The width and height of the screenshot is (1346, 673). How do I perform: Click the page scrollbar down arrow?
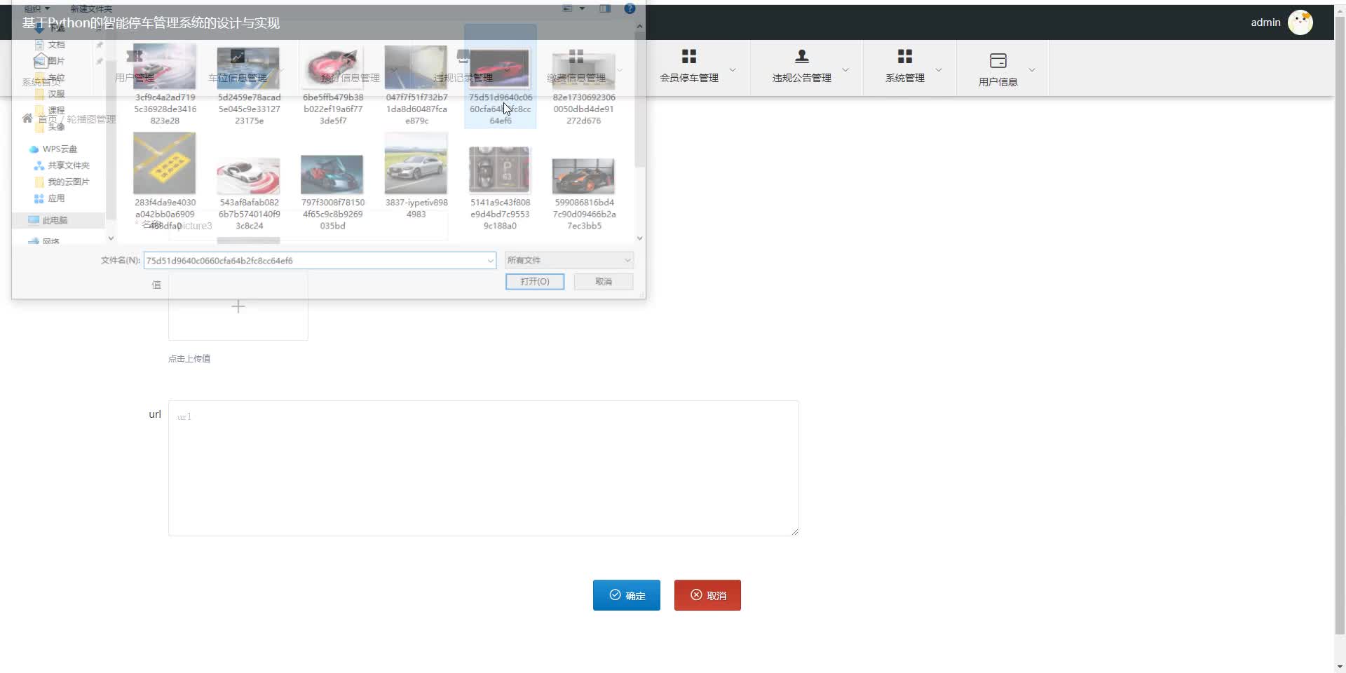1340,667
